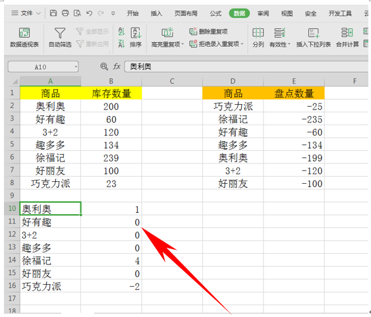Expand the name box A10 dropdown arrow
The image size is (371, 317).
pyautogui.click(x=76, y=67)
